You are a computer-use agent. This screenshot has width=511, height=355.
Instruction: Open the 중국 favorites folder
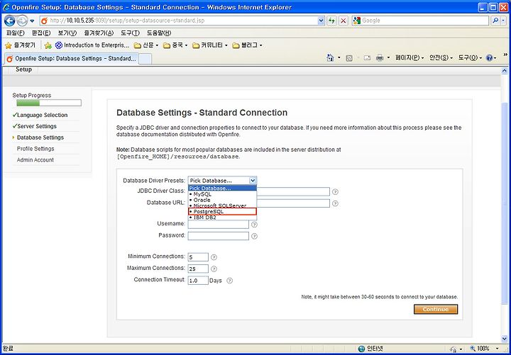tap(175, 45)
